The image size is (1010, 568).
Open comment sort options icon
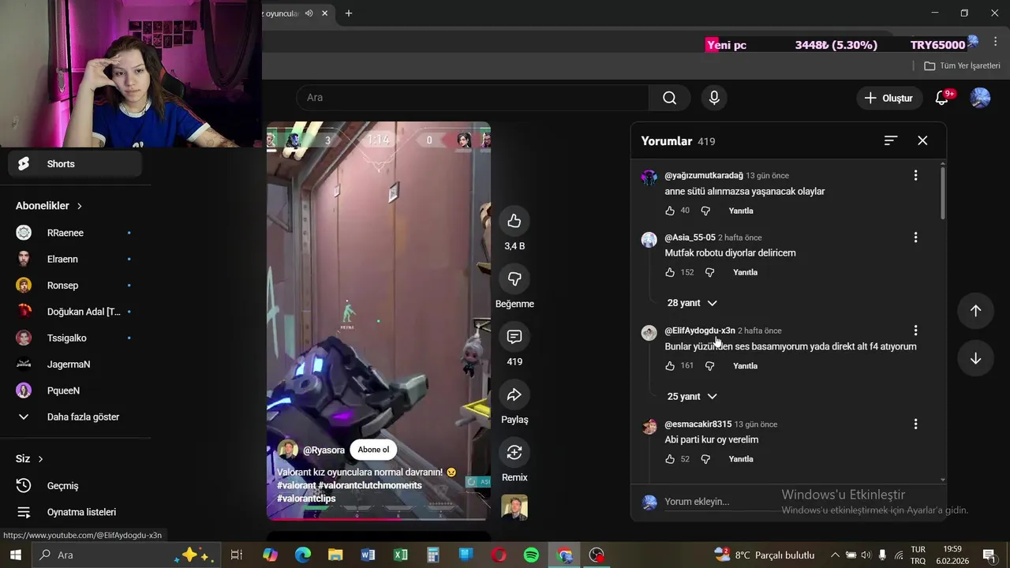click(891, 140)
